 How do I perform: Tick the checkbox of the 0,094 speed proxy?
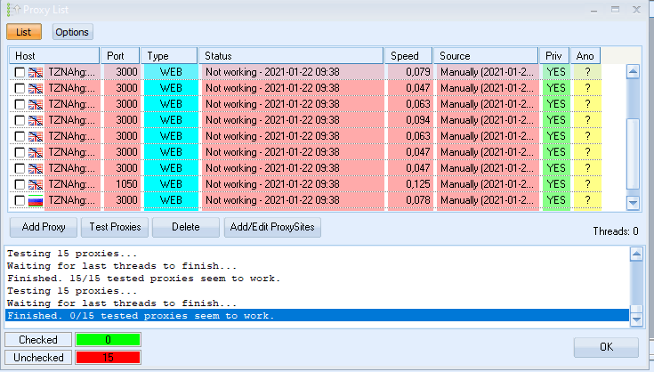[20, 120]
